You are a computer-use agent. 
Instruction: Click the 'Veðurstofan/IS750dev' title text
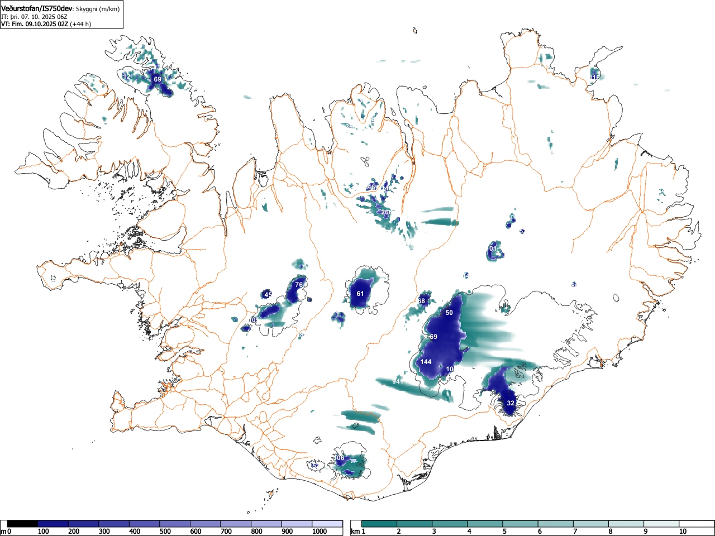(x=37, y=9)
